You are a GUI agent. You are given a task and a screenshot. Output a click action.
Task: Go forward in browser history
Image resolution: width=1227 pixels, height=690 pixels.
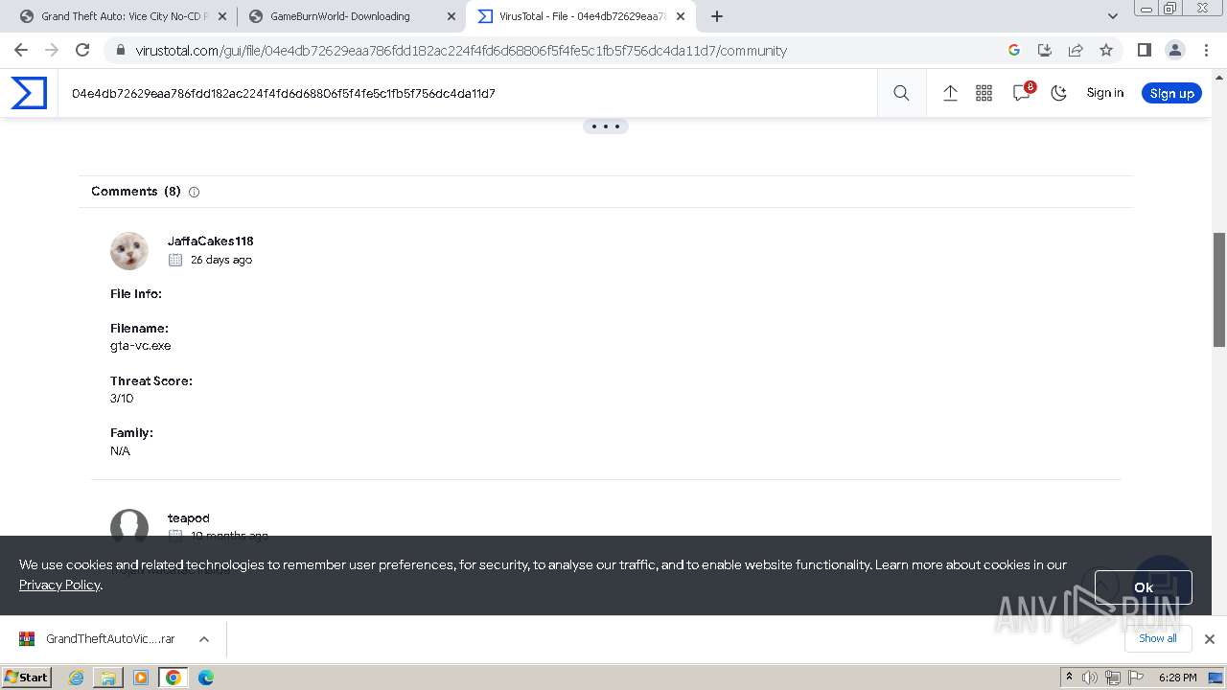(52, 50)
